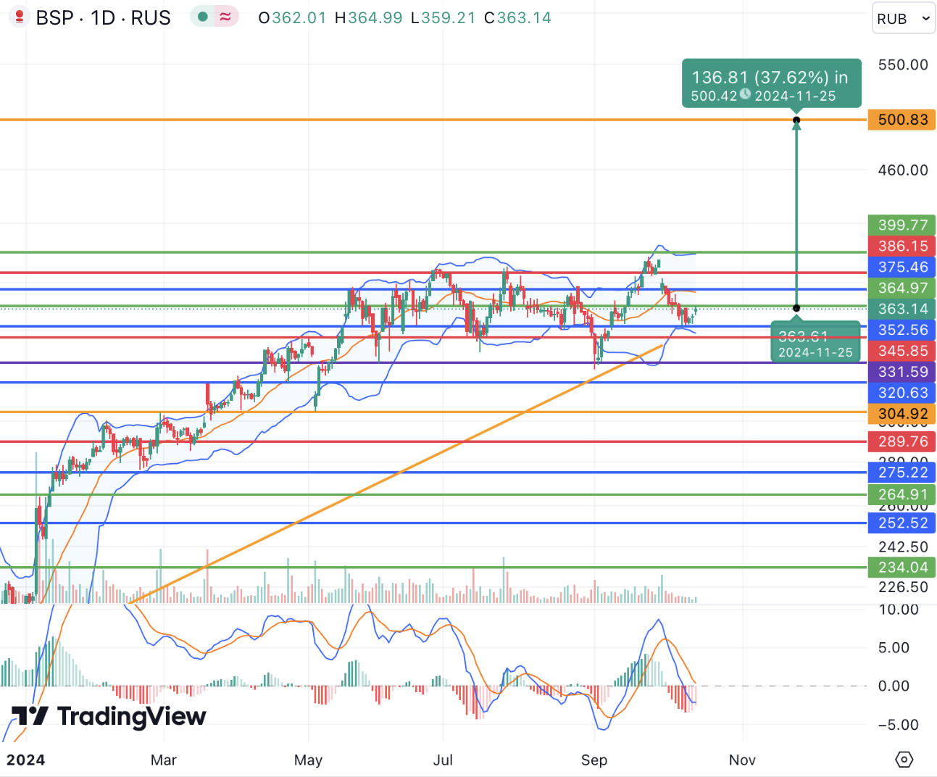
Task: Click the Low value 359.21
Action: tap(449, 18)
